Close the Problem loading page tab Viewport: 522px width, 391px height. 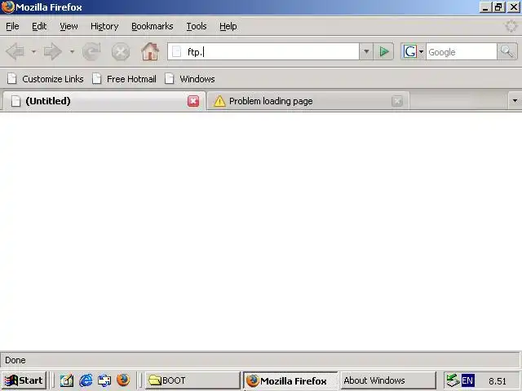[397, 101]
